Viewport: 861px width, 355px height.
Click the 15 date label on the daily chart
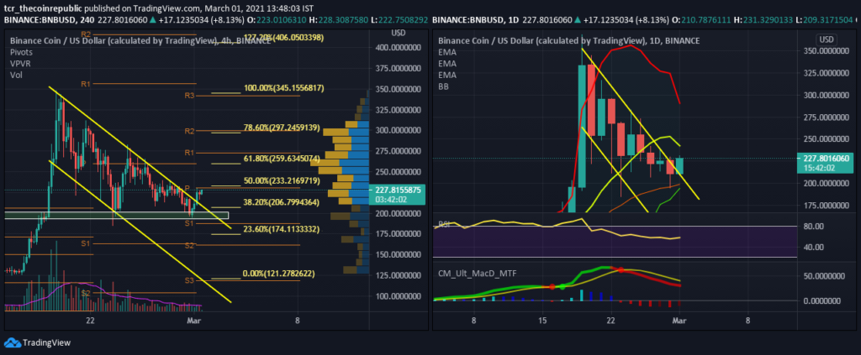pyautogui.click(x=542, y=321)
